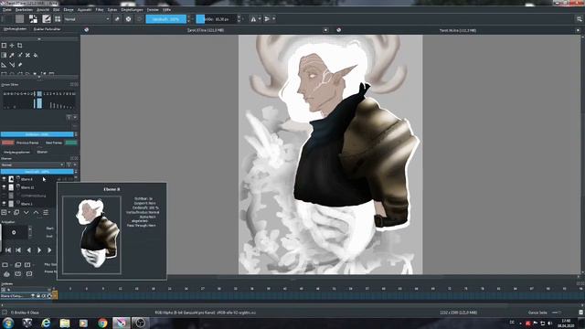Play the animation
Viewport: 585px width, 329px height.
tap(38, 249)
